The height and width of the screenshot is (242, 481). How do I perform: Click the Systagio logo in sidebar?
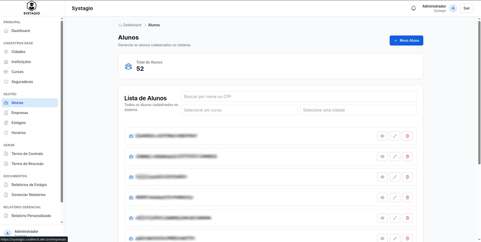coord(32,8)
